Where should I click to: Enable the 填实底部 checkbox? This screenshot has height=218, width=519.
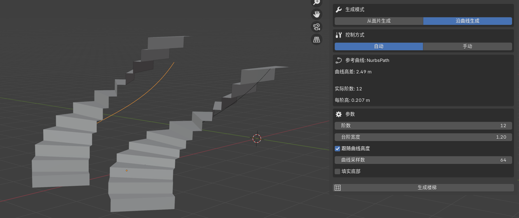click(x=338, y=171)
